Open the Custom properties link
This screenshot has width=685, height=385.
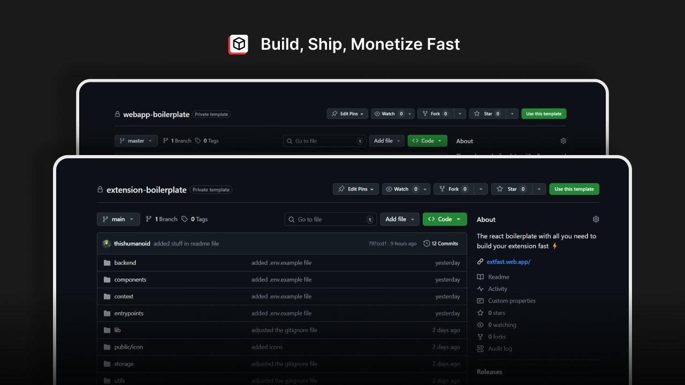click(x=512, y=301)
